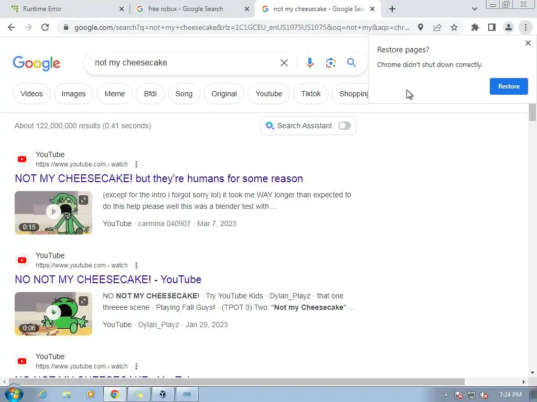Open more options for second YouTube result
This screenshot has height=402, width=537.
[136, 265]
